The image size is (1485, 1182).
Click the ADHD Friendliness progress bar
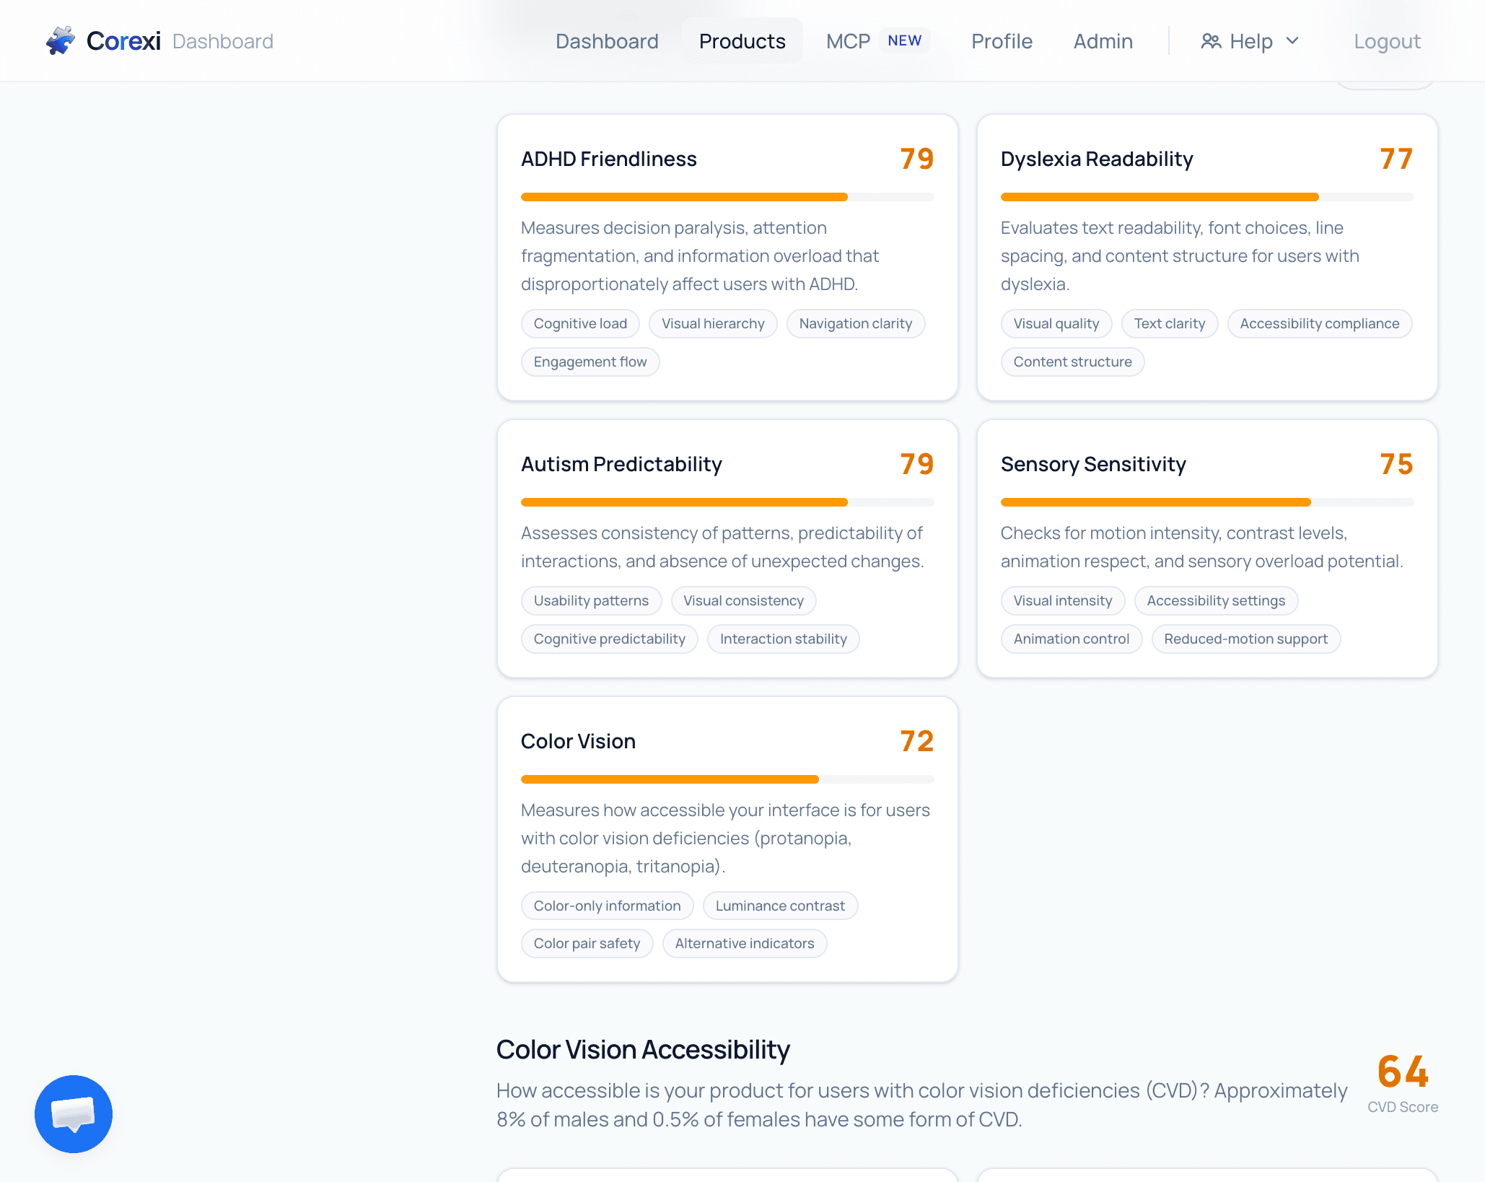point(727,197)
